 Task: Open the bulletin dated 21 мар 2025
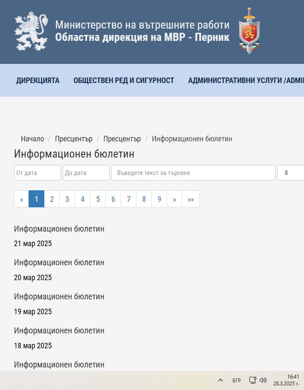click(x=59, y=229)
